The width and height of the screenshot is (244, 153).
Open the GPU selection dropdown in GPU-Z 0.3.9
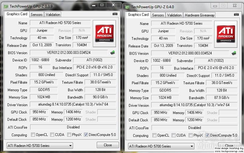(40, 146)
